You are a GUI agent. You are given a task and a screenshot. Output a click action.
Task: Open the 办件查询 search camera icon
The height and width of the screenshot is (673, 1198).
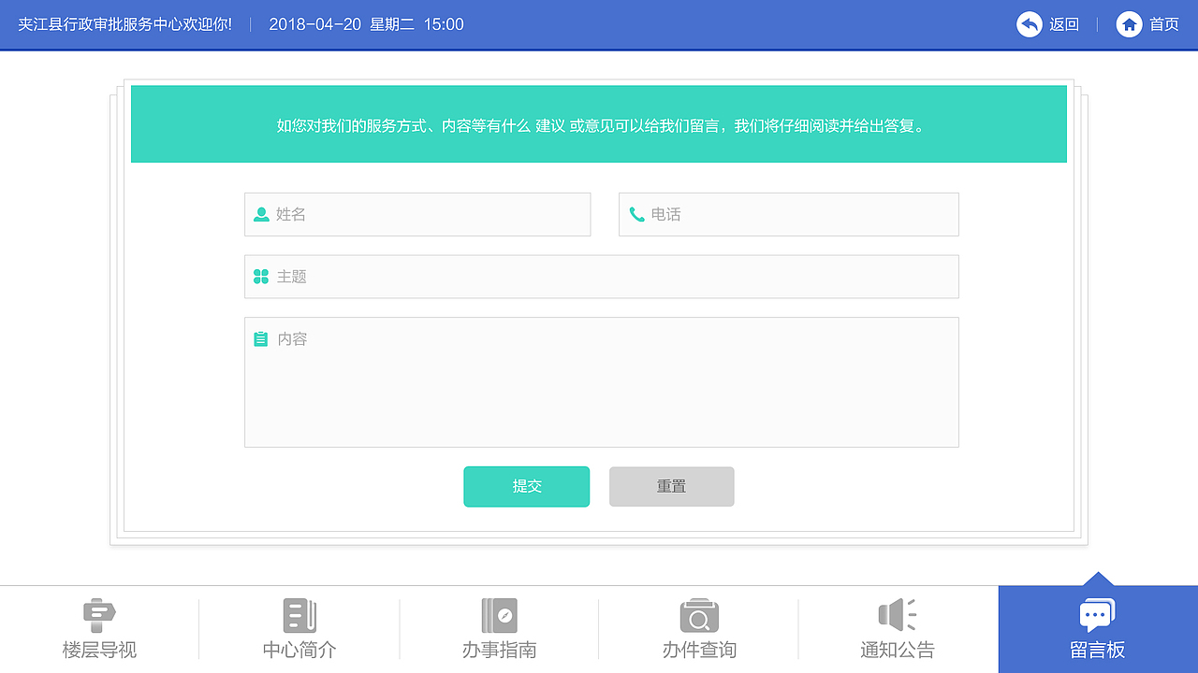click(698, 614)
